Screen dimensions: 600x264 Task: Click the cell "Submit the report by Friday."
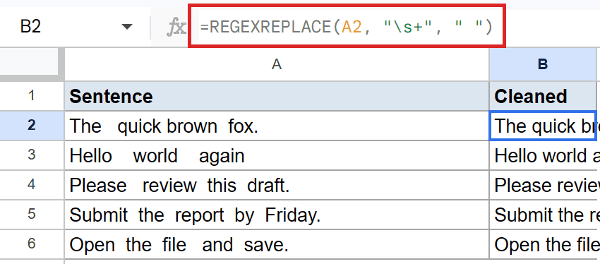pyautogui.click(x=277, y=215)
